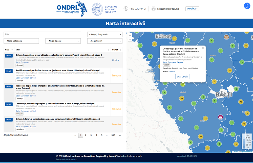
Task: Zoom in on the map
Action: point(130,35)
